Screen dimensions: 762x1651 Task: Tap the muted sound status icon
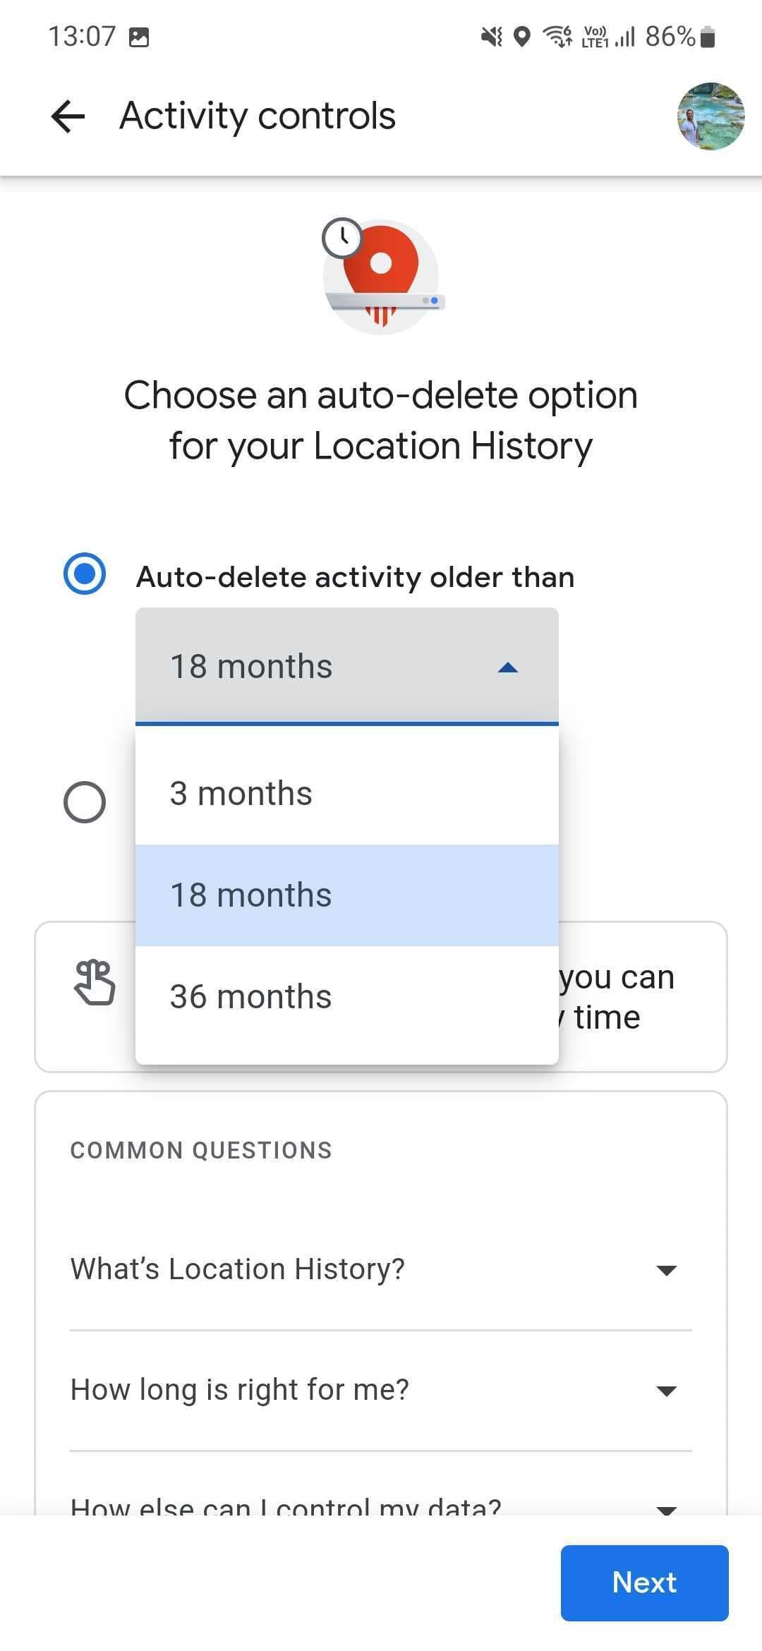coord(491,36)
